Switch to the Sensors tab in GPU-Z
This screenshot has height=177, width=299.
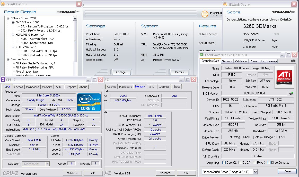point(227,61)
